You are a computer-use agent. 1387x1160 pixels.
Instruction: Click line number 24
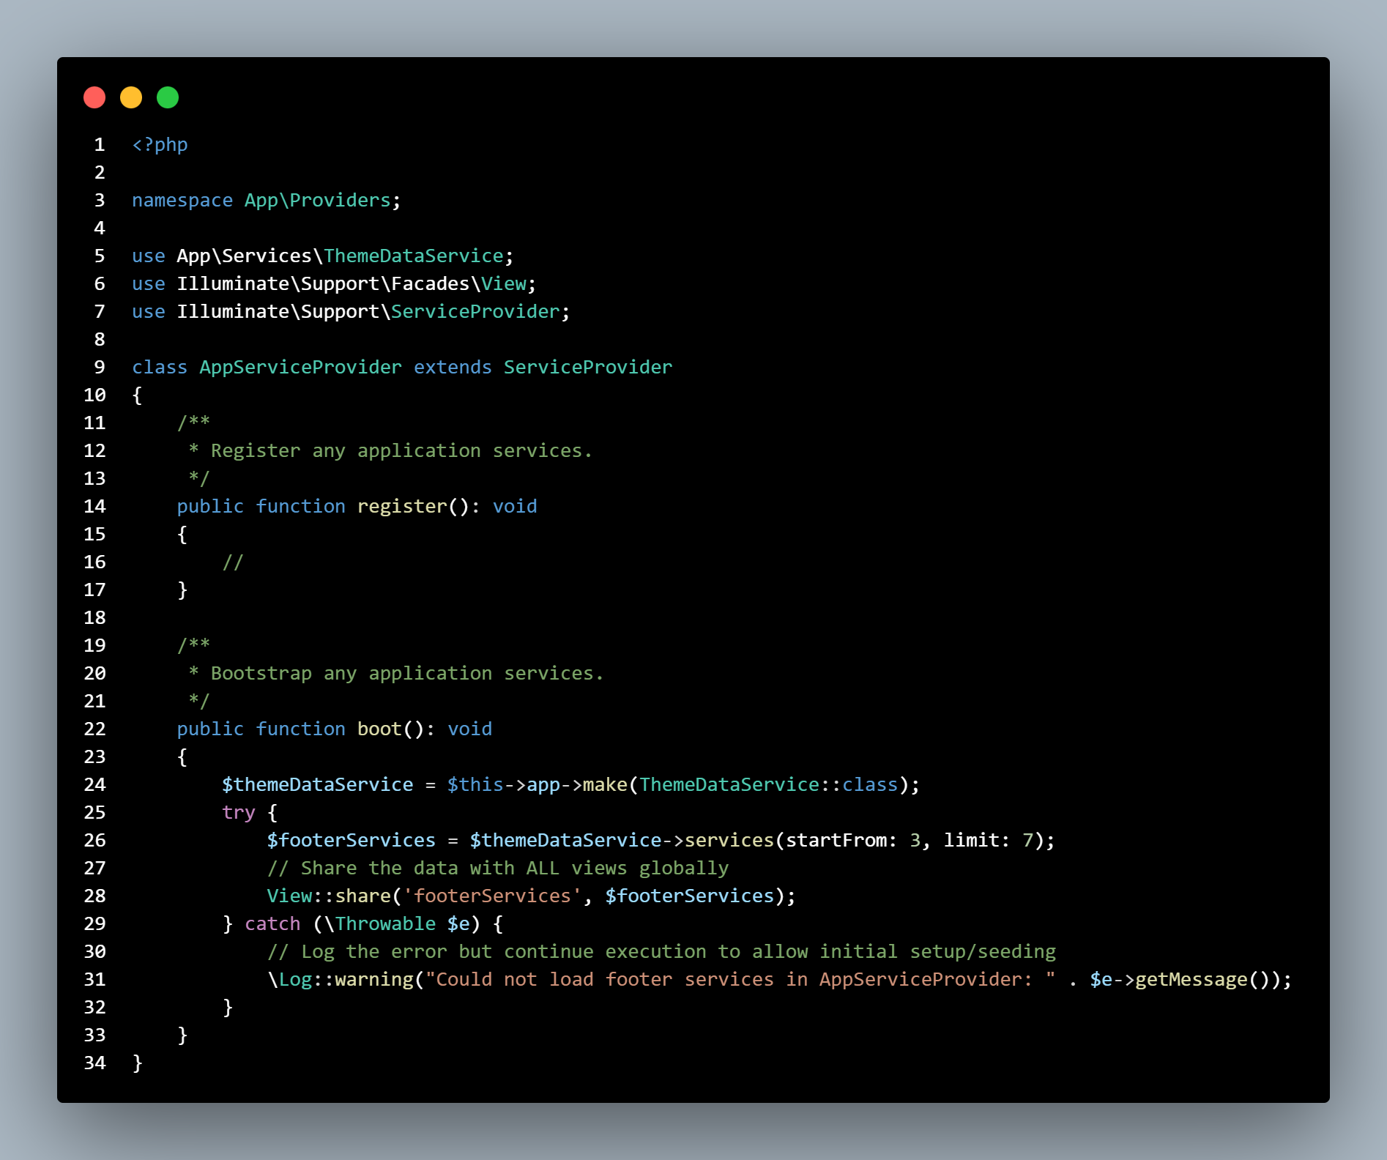[x=94, y=784]
